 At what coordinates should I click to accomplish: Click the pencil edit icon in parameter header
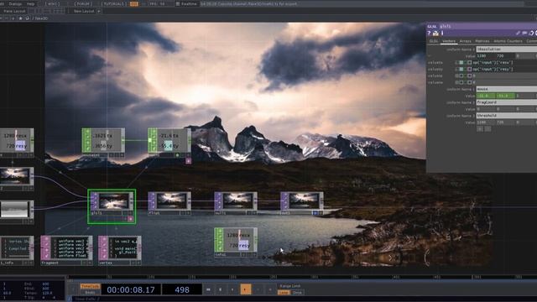pos(519,33)
